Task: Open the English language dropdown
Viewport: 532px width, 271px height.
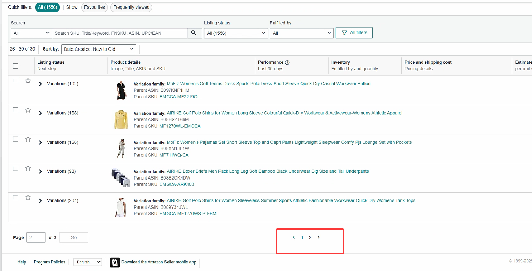Action: (87, 262)
